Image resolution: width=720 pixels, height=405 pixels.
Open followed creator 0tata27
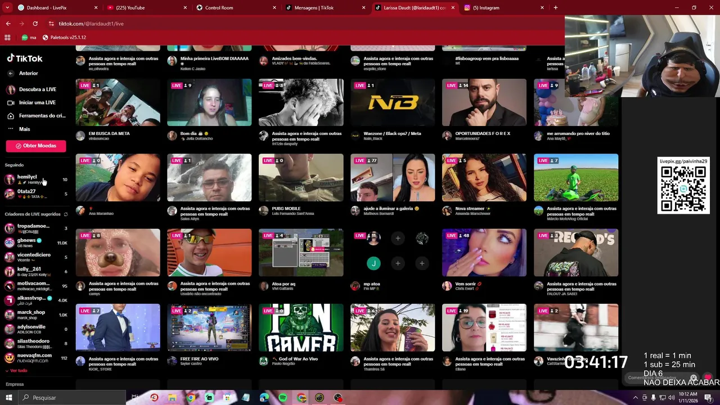[x=36, y=194]
